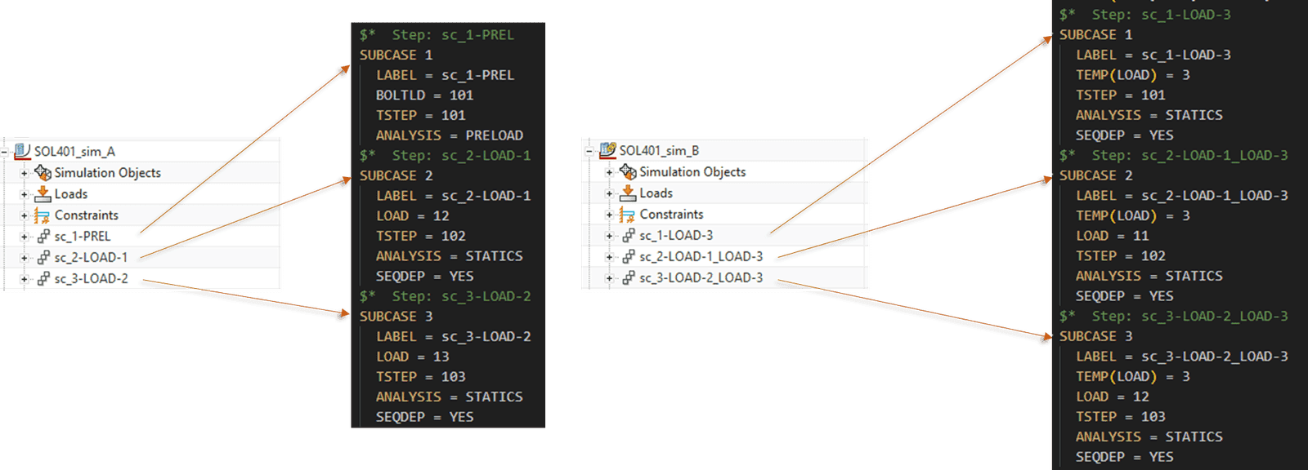Click the sc_3-LOAD-2_LOAD-3 subcase icon
Image resolution: width=1308 pixels, height=470 pixels.
point(629,277)
